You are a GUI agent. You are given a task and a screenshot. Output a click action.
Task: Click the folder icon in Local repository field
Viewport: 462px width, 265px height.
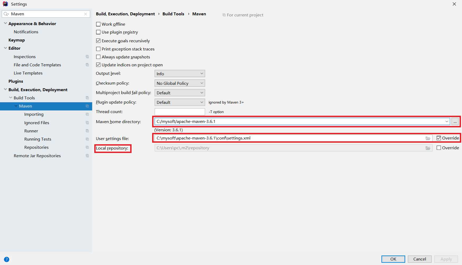pyautogui.click(x=428, y=148)
